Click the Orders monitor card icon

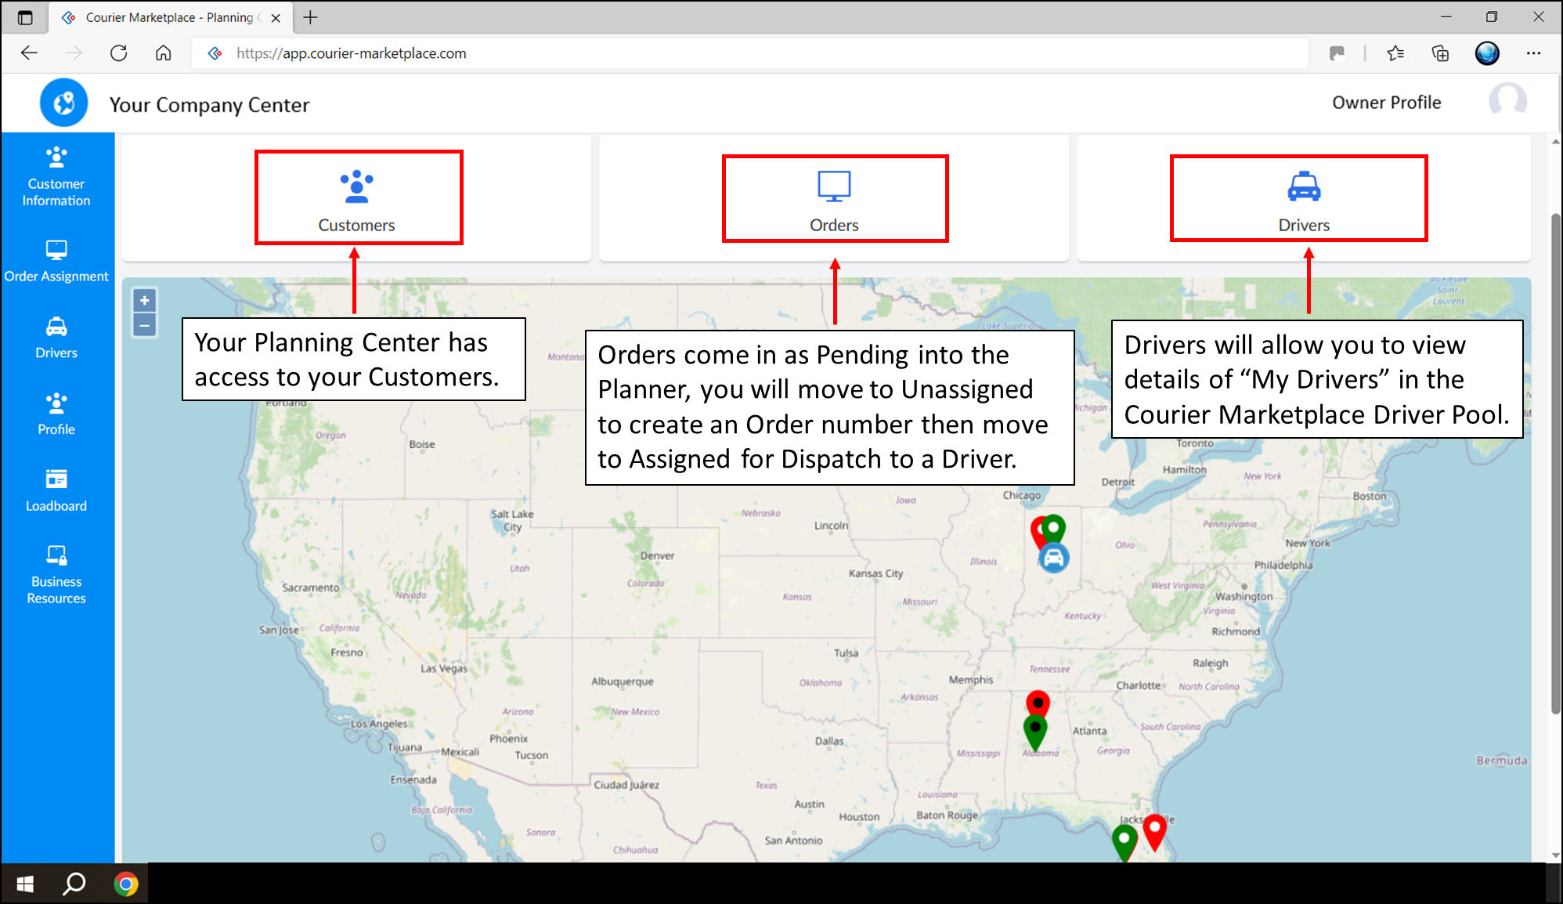[x=834, y=186]
